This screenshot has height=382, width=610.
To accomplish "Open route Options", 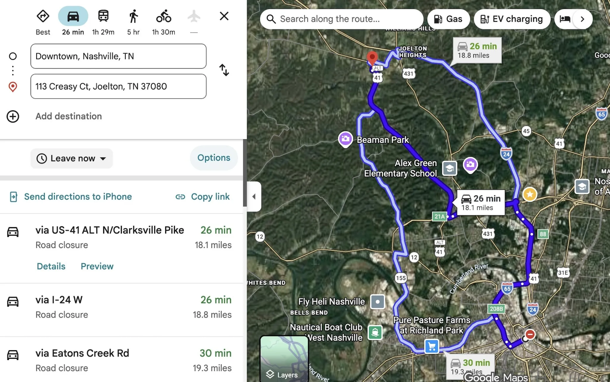I will coord(214,158).
